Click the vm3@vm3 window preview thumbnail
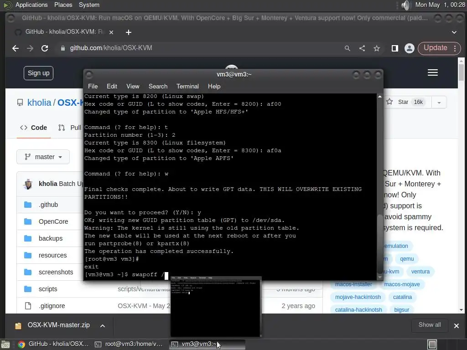This screenshot has width=467, height=350. (x=215, y=307)
